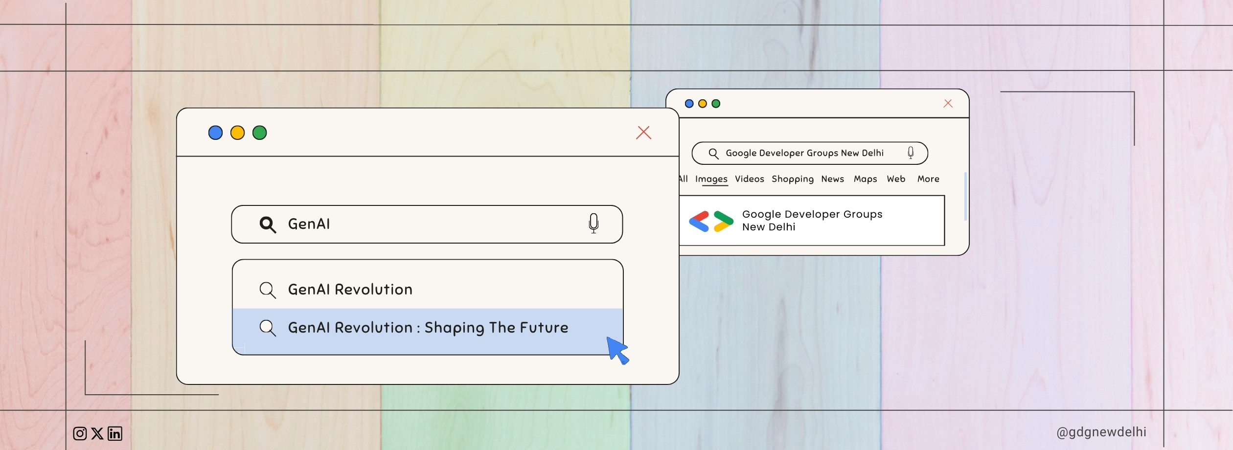This screenshot has height=450, width=1233.
Task: Switch to the Images tab
Action: point(711,179)
